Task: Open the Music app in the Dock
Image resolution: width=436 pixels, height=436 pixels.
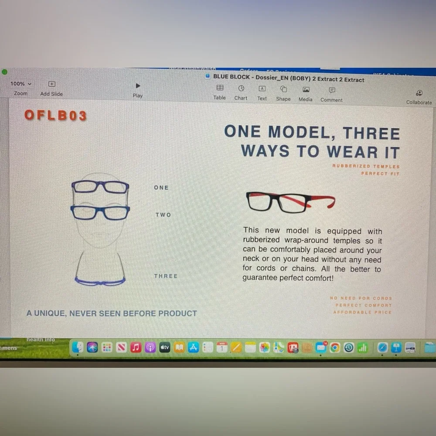Action: click(136, 347)
